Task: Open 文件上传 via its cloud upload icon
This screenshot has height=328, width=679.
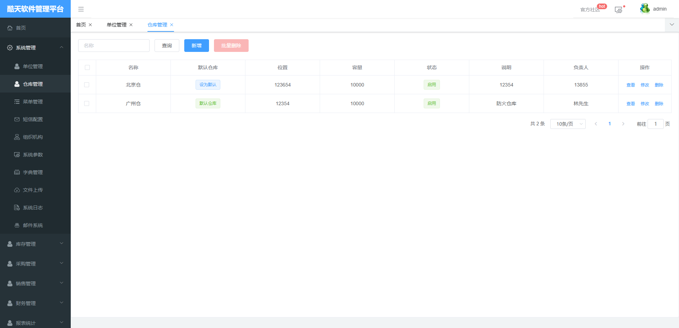Action: (17, 190)
